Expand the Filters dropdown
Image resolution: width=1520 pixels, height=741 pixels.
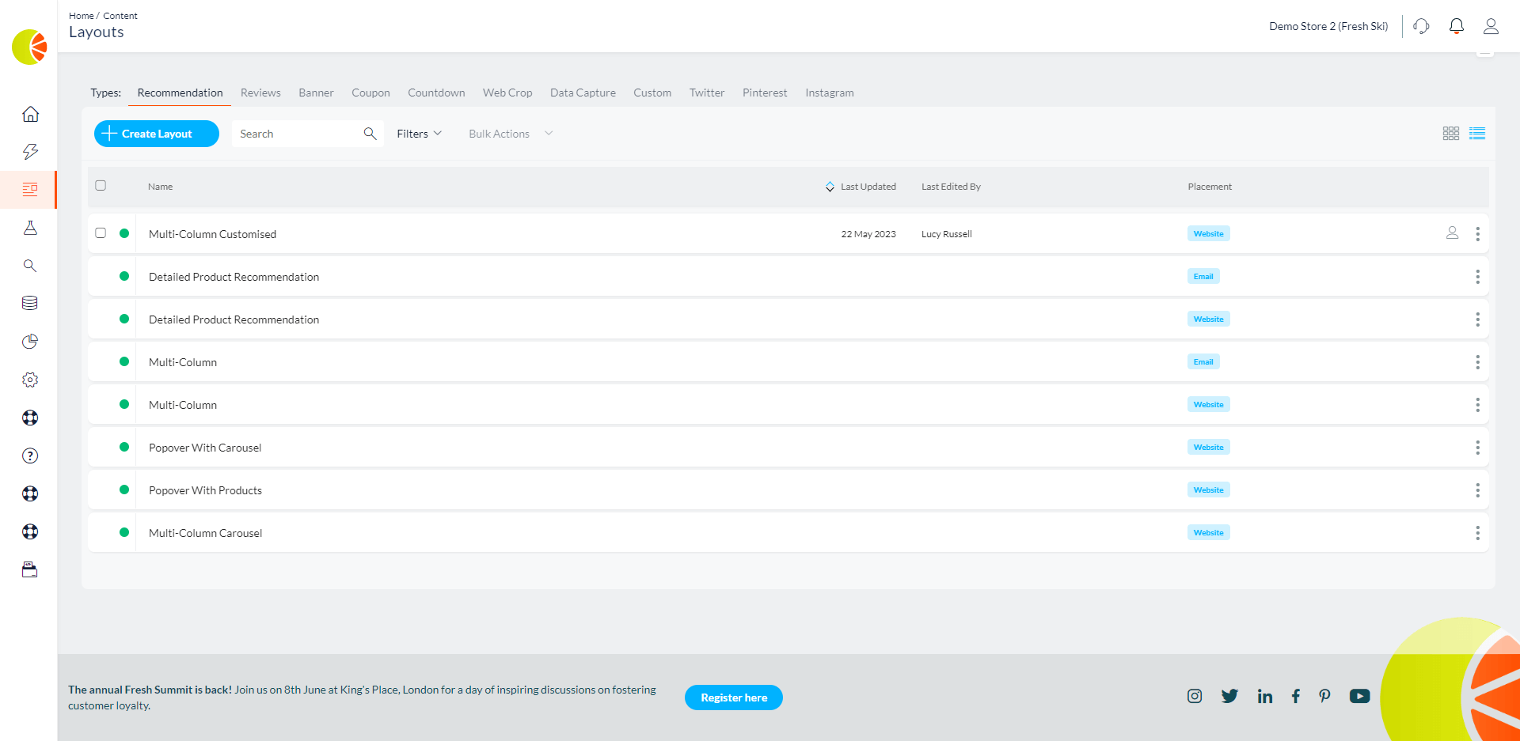pos(419,134)
